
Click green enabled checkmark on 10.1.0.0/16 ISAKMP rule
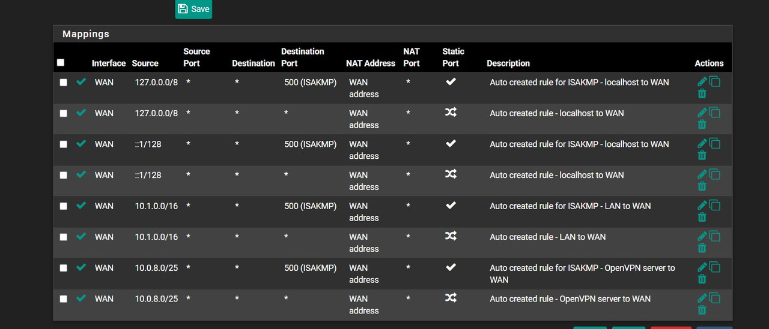pos(81,205)
